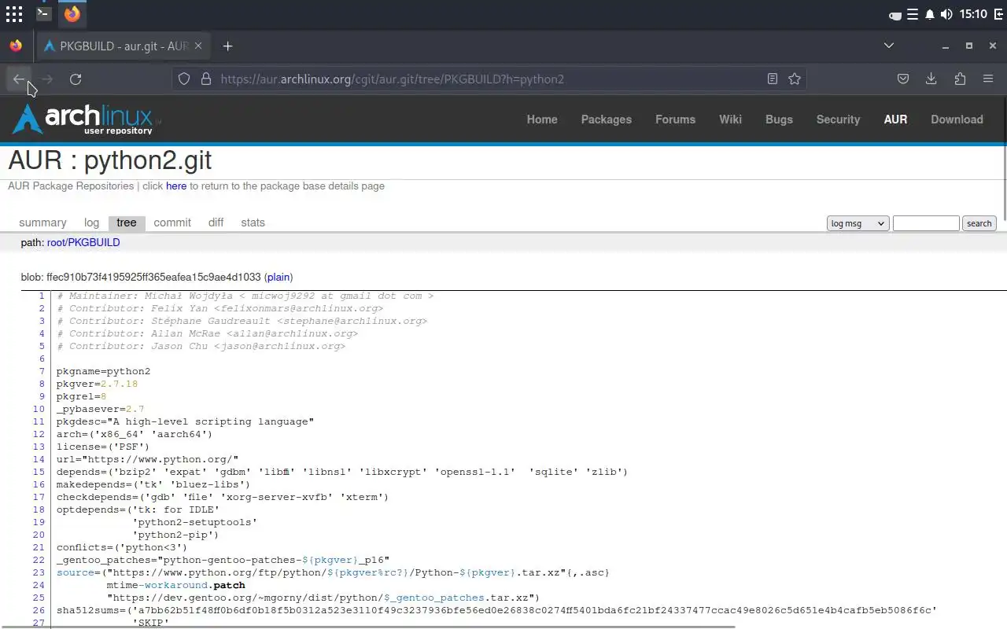Jump to line number 15 anchor
1007x629 pixels.
(39, 473)
